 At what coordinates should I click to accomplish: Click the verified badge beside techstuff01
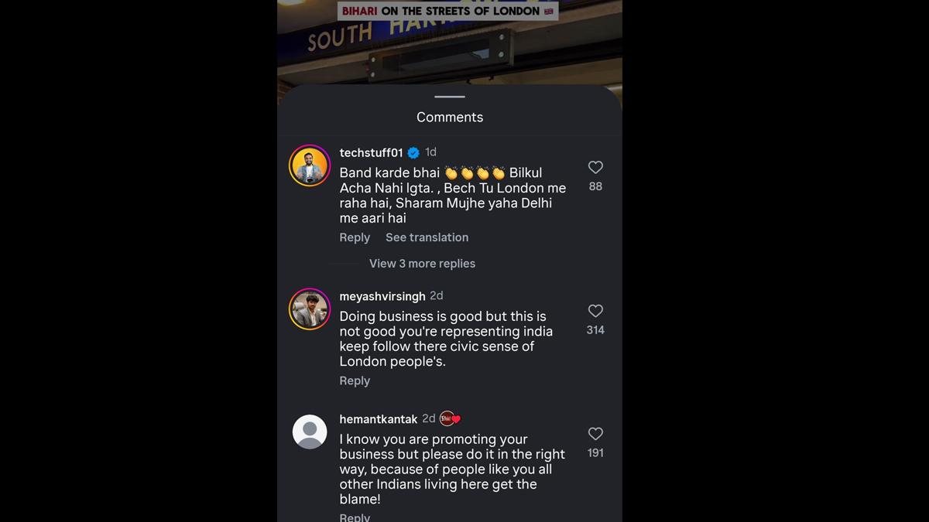click(413, 152)
